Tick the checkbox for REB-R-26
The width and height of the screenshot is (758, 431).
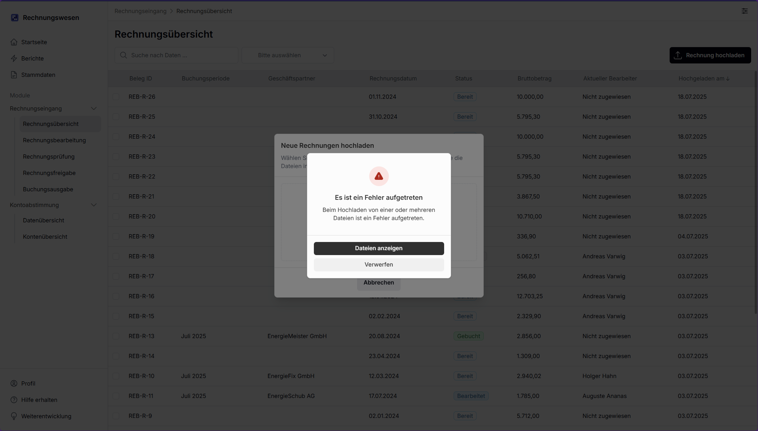(x=116, y=97)
